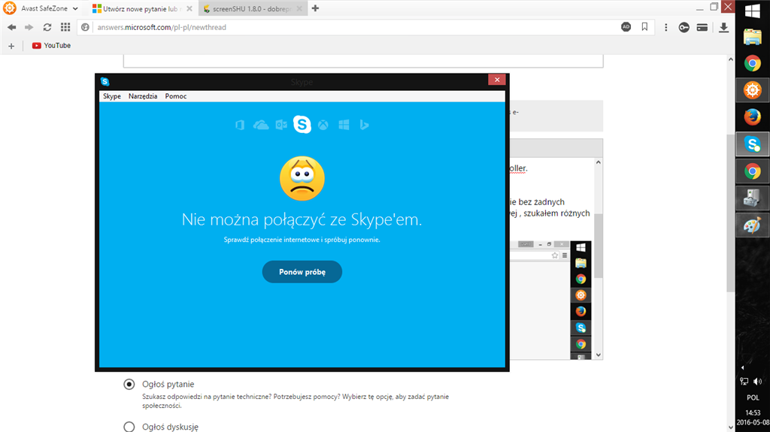Open File Explorer from the taskbar
770x432 pixels.
752,37
